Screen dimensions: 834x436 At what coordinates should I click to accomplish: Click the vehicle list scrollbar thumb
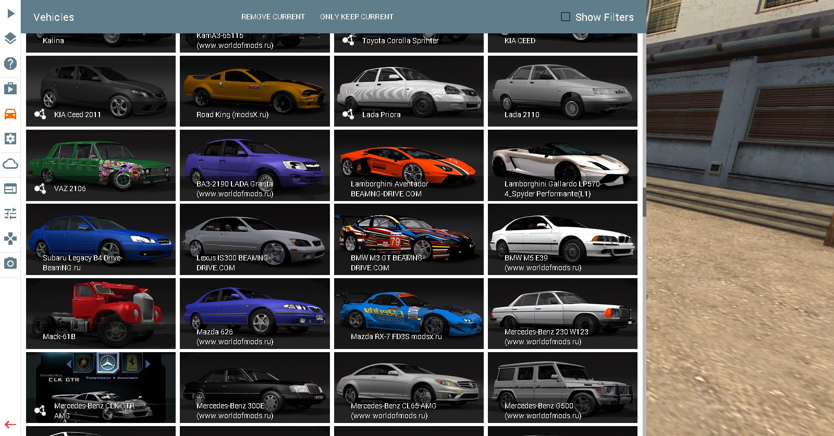644,202
